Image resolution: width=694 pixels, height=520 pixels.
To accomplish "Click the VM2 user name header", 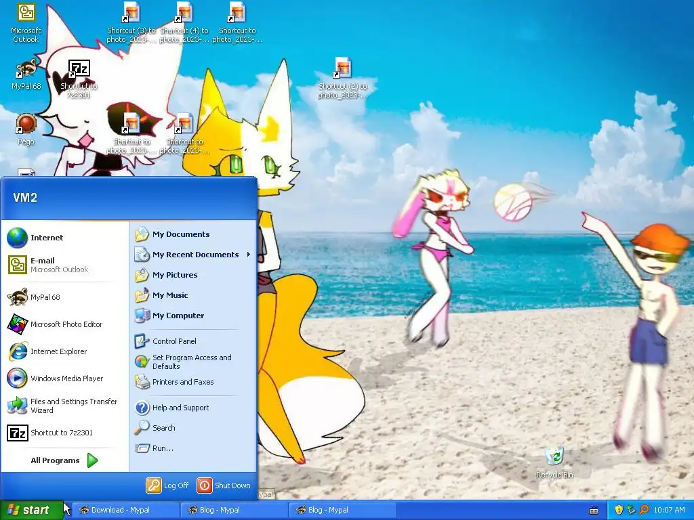I will click(x=25, y=198).
